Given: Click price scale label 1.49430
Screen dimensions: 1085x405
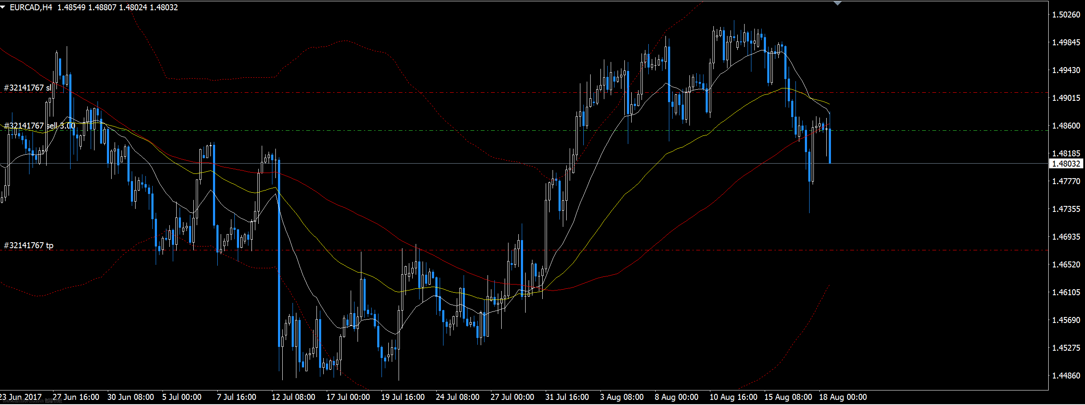Looking at the screenshot, I should [x=1066, y=70].
